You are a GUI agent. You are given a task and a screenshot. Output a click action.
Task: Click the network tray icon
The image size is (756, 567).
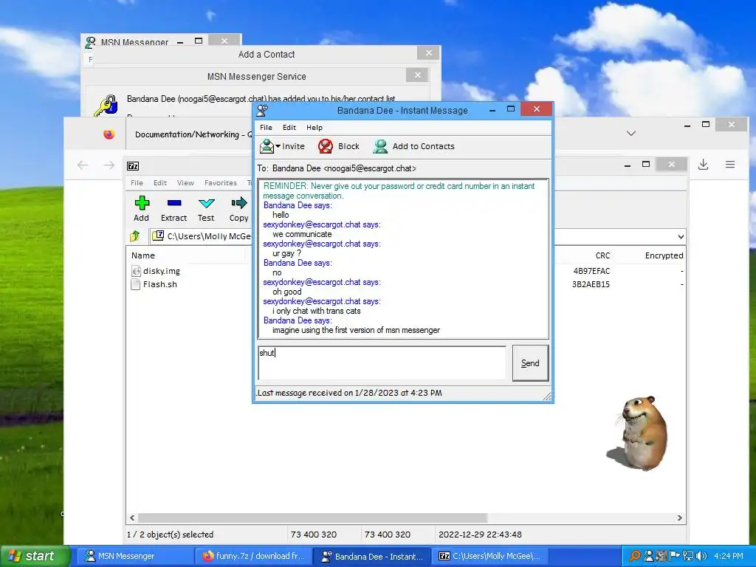click(689, 556)
